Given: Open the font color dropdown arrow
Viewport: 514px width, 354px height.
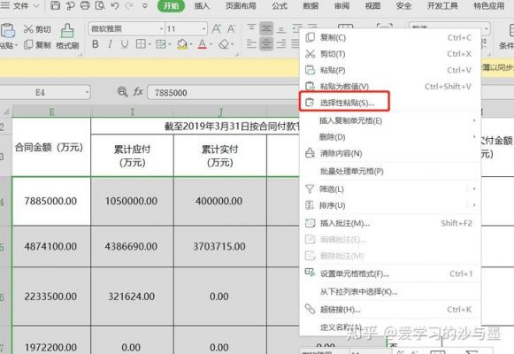Looking at the screenshot, I should tap(211, 44).
